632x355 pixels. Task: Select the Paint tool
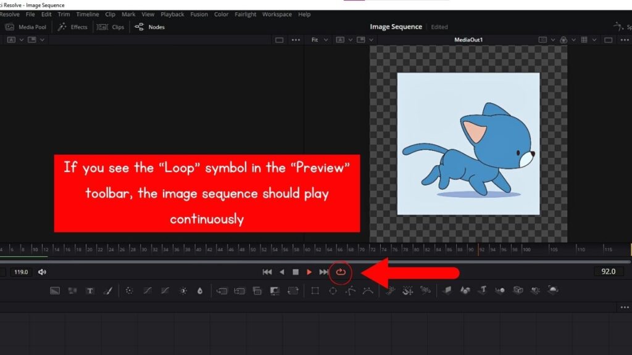pos(107,291)
